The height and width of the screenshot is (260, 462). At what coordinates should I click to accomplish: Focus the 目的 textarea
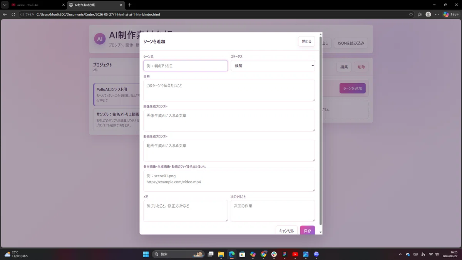229,91
